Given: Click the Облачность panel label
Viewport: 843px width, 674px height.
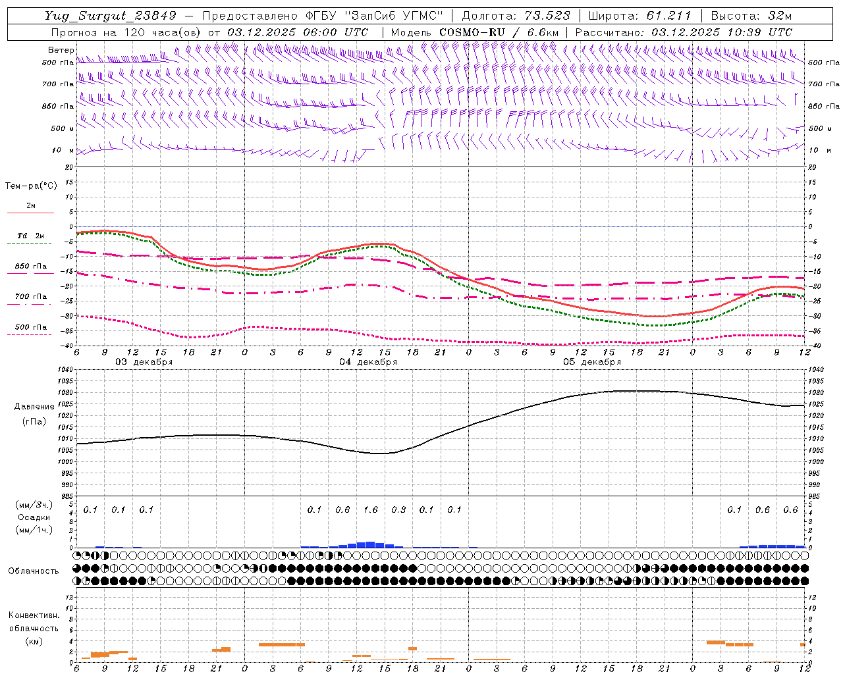Looking at the screenshot, I should click(34, 571).
